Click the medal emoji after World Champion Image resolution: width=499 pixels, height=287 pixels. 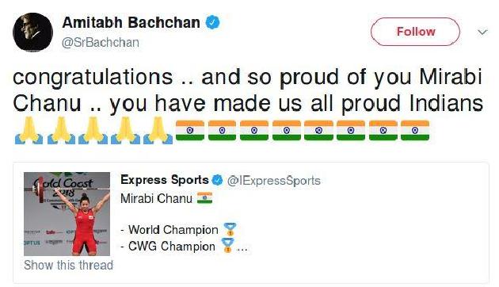point(230,230)
